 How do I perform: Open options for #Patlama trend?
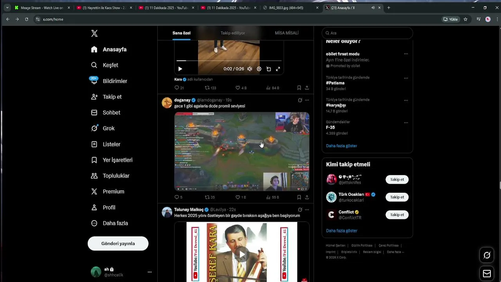(406, 78)
